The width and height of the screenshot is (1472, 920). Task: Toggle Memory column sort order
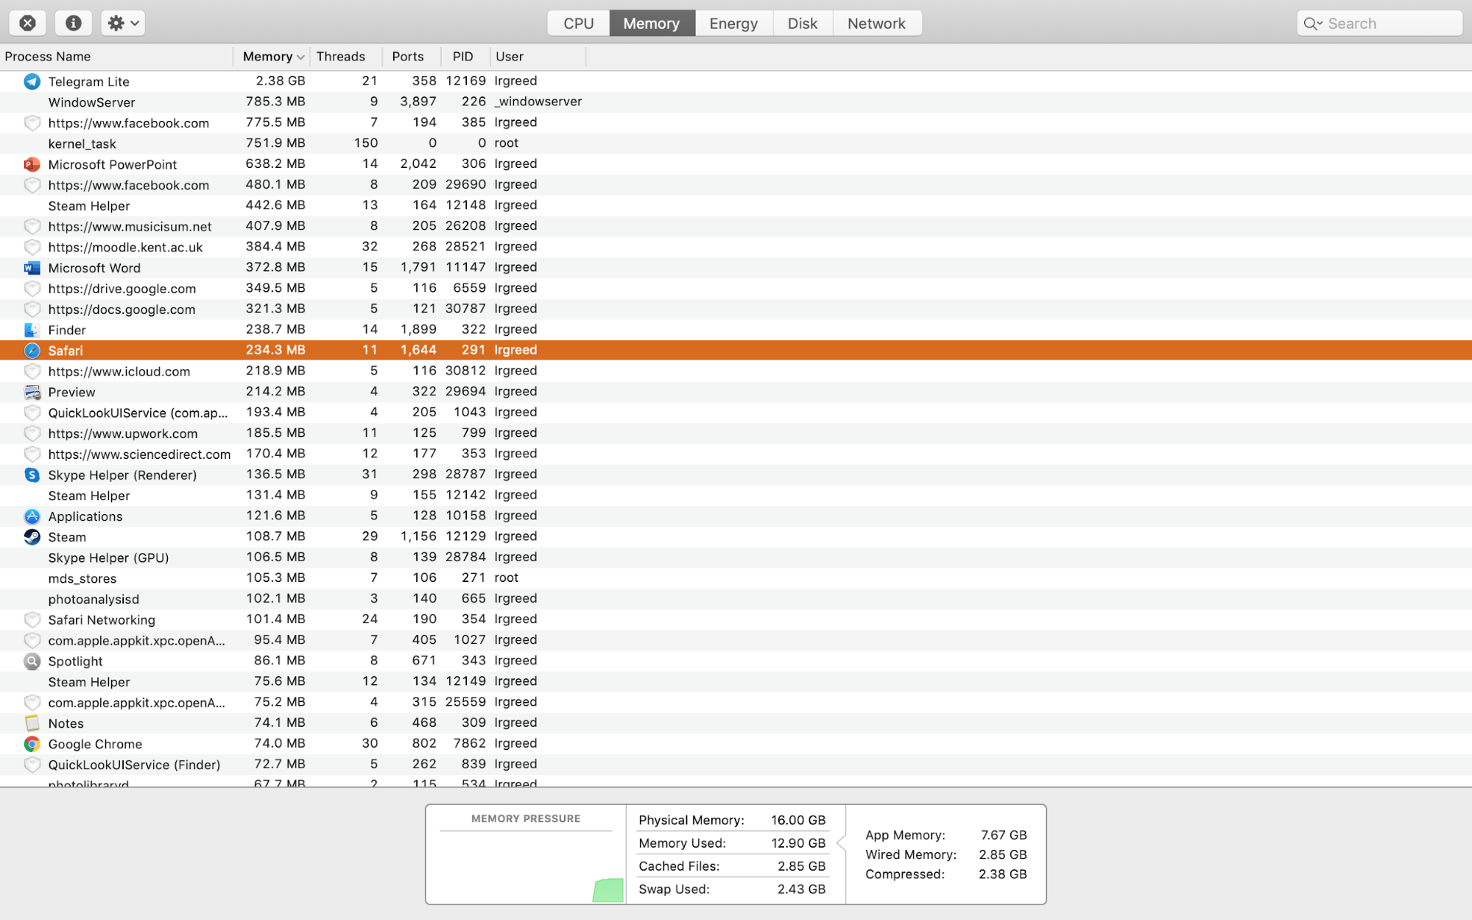tap(272, 57)
